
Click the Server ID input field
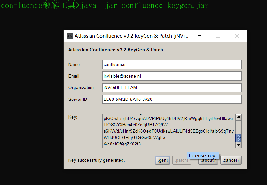click(172, 99)
